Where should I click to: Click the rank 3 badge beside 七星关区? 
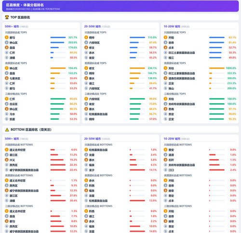coord(7,78)
